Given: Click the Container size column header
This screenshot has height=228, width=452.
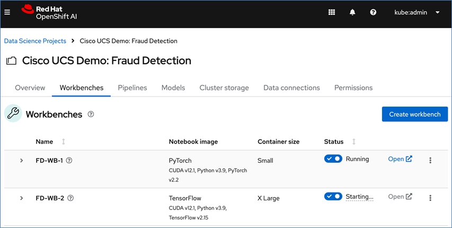Looking at the screenshot, I should point(279,142).
